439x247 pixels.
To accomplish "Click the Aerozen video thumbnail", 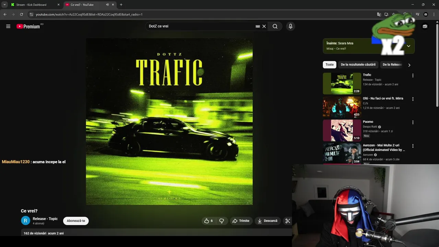I will point(342,153).
